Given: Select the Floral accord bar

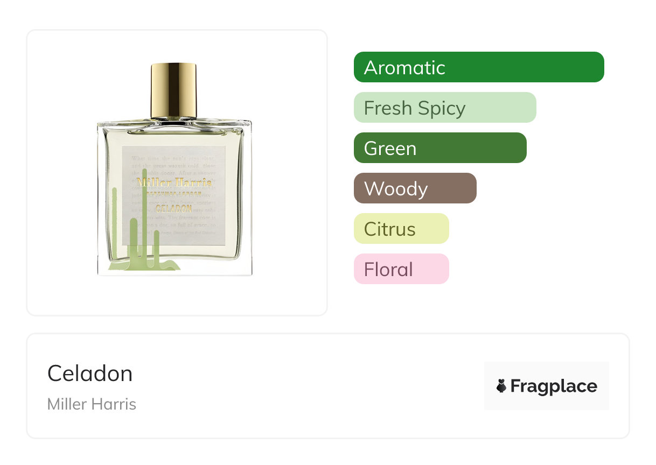Looking at the screenshot, I should point(401,269).
